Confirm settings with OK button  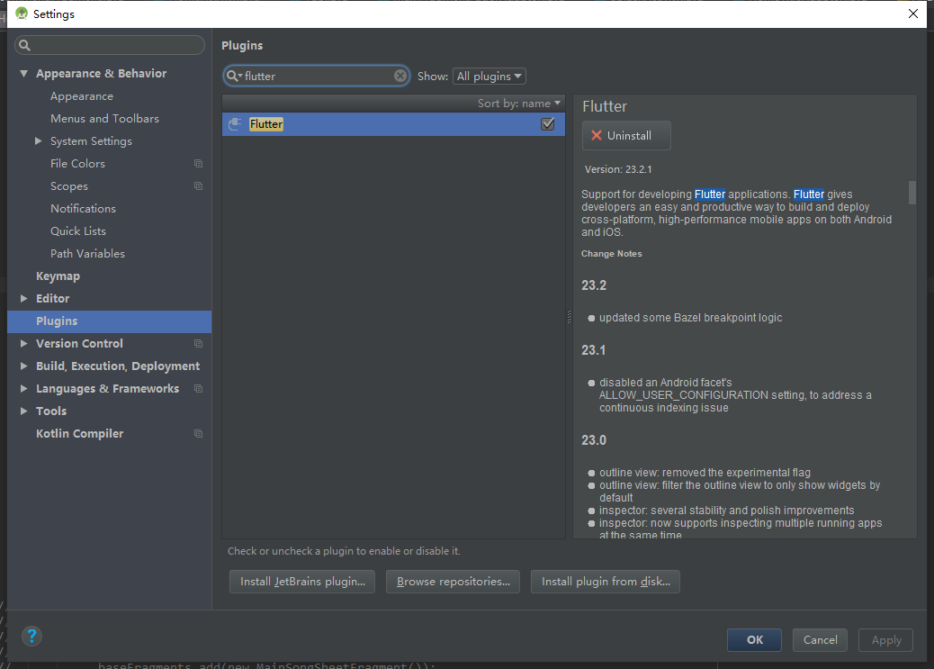(x=754, y=640)
